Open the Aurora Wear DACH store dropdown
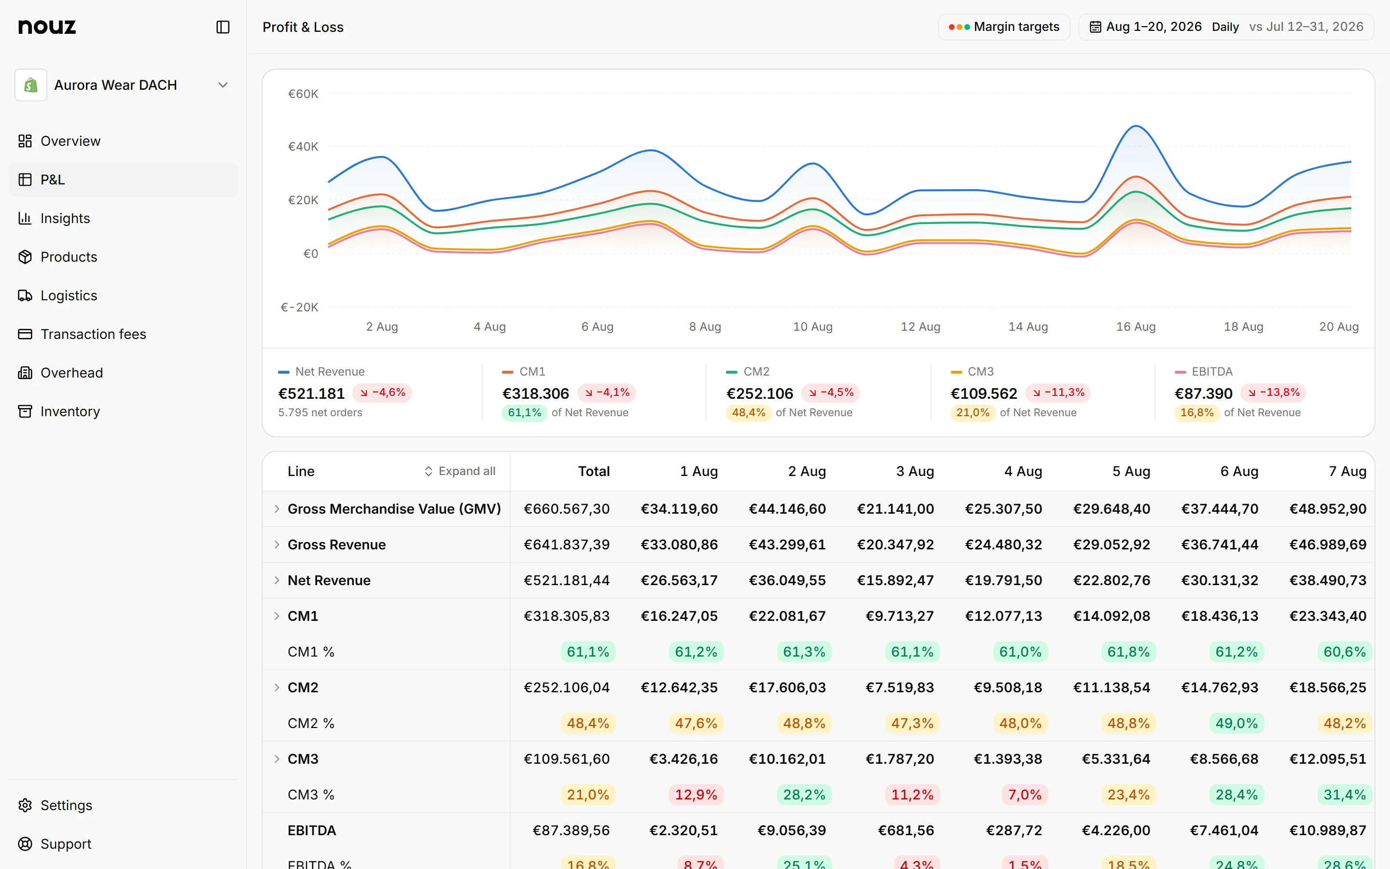Screen dimensions: 1390x869 123,85
